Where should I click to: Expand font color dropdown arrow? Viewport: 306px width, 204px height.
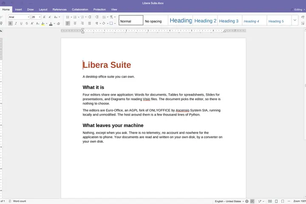54,24
